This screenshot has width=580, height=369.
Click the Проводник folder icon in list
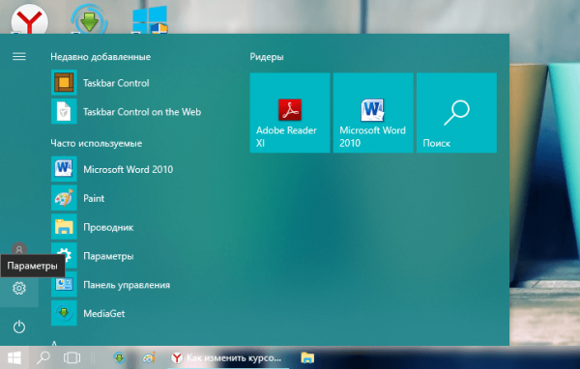tap(64, 227)
